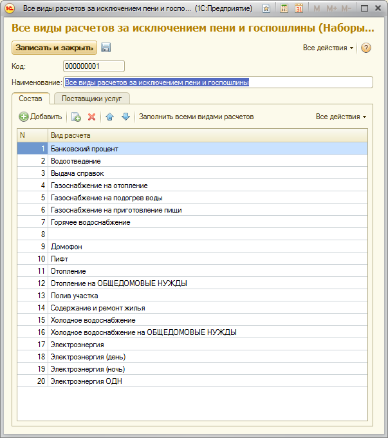Select row 17 Электроэнергия
This screenshot has height=438, width=388.
(192, 345)
